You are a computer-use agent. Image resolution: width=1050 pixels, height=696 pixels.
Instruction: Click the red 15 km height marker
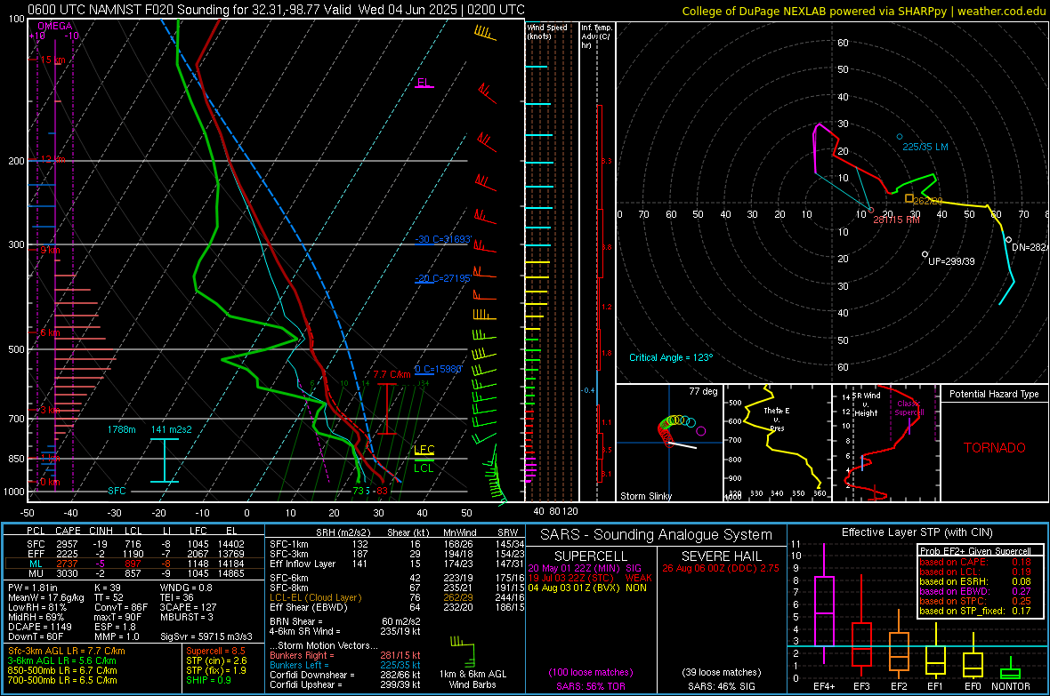[52, 60]
